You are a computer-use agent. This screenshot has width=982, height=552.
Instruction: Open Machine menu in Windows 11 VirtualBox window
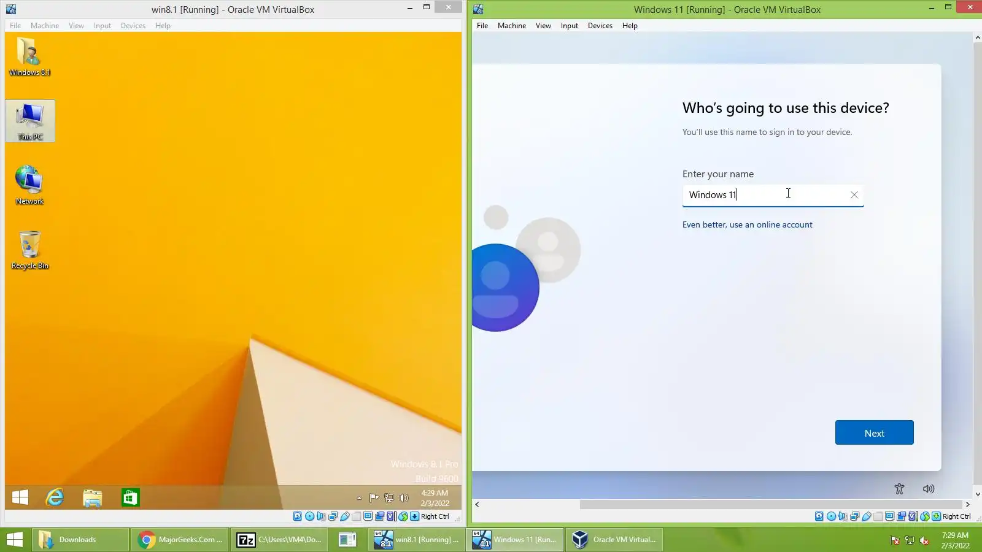click(512, 26)
